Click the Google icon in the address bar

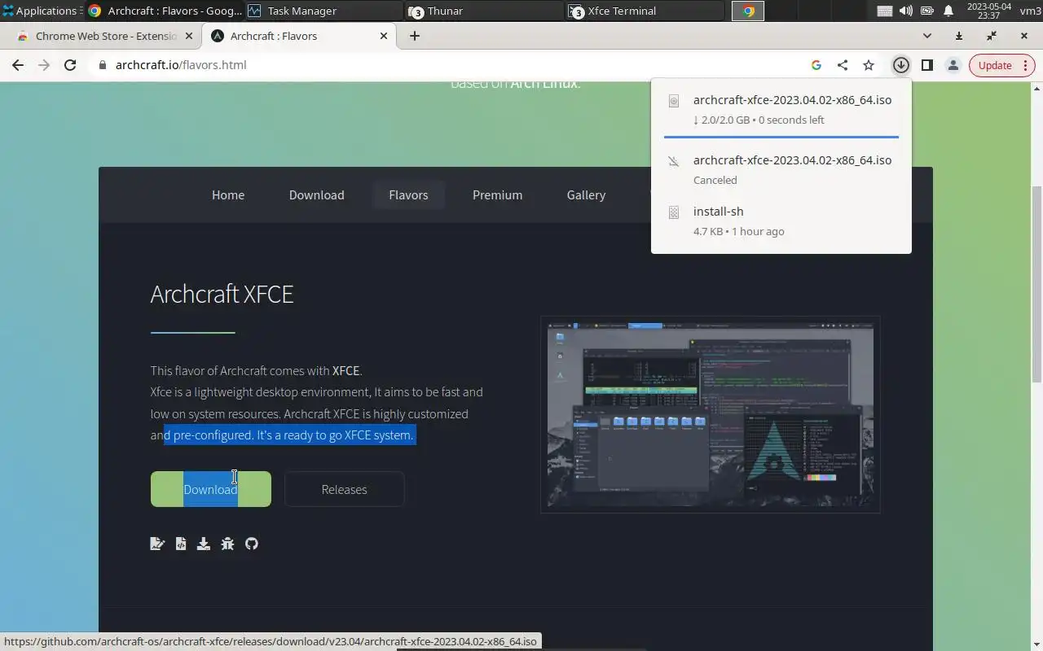816,65
